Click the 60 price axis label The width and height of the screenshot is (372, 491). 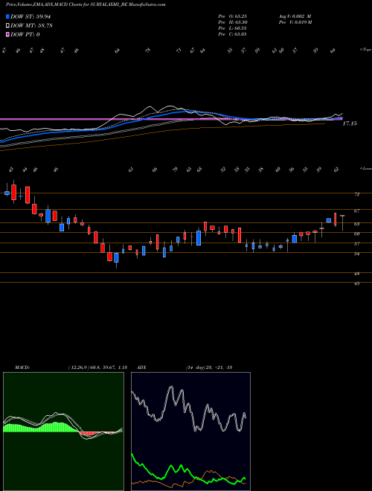(356, 234)
